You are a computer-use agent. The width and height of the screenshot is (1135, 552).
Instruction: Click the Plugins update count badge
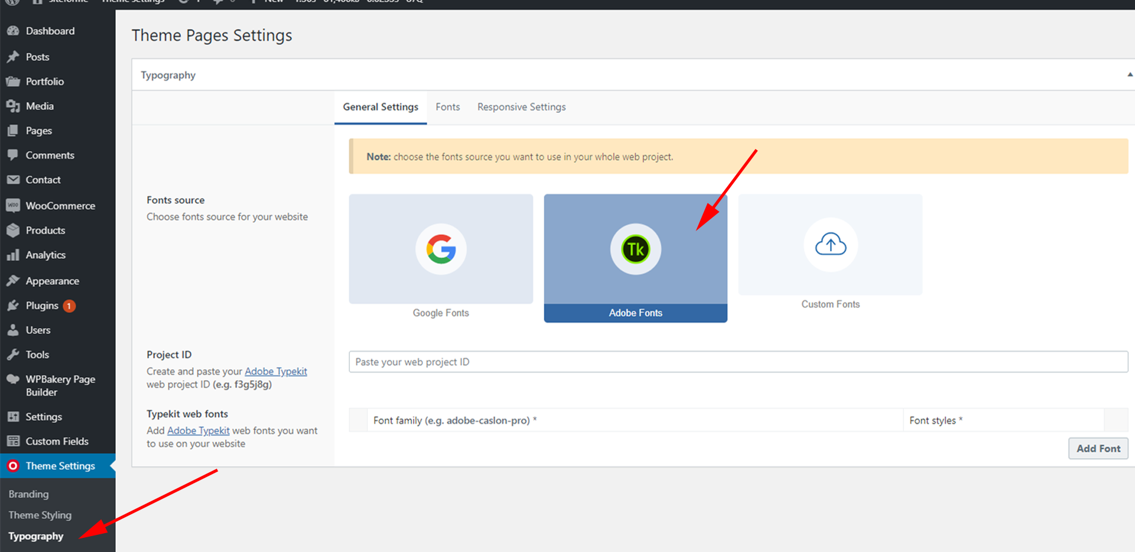coord(69,306)
